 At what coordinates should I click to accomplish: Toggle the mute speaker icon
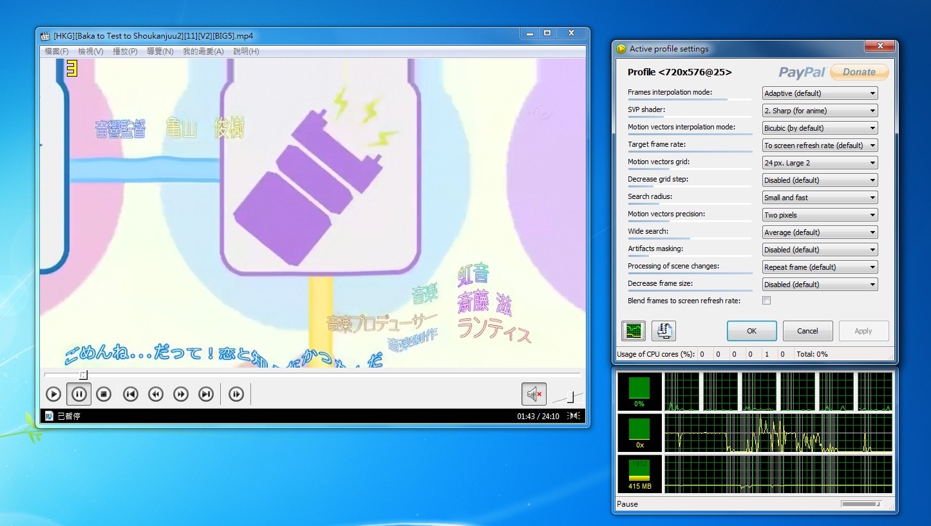point(534,394)
